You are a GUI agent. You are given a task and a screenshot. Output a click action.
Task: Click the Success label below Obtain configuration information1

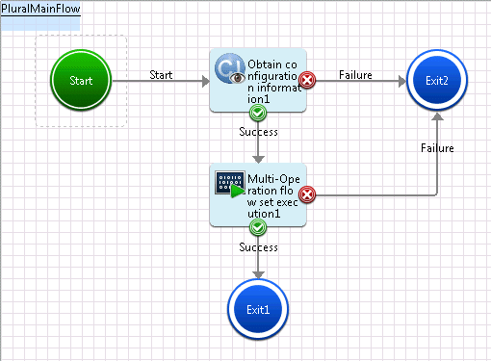(258, 132)
